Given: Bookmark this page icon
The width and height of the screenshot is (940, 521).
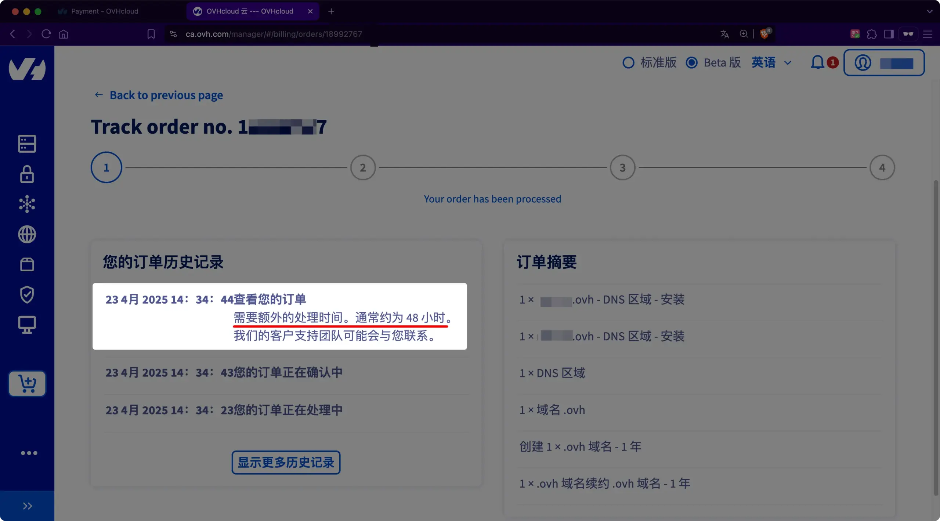Looking at the screenshot, I should 151,34.
